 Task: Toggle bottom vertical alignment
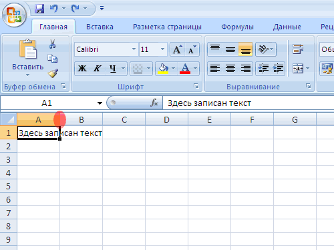click(x=245, y=49)
